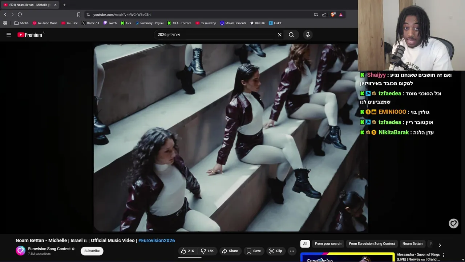
Task: Open the Alessandra - Queen of Kings thumbnail
Action: point(348,257)
